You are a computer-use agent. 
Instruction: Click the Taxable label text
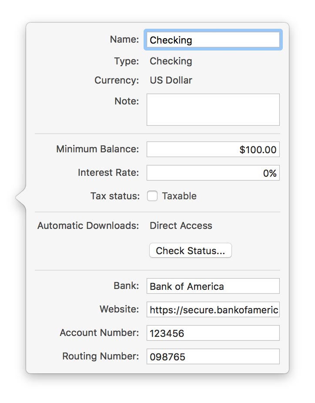coord(179,196)
